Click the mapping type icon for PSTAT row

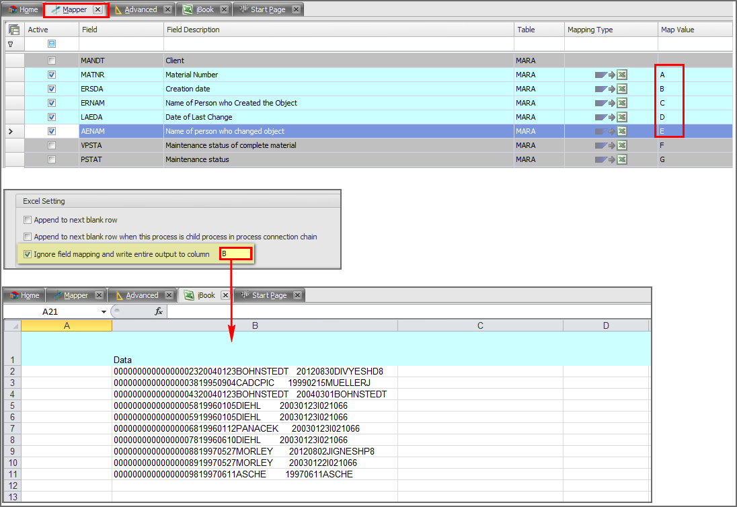click(x=611, y=159)
